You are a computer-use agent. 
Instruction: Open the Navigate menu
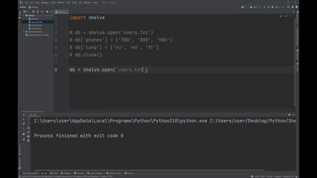pos(45,2)
